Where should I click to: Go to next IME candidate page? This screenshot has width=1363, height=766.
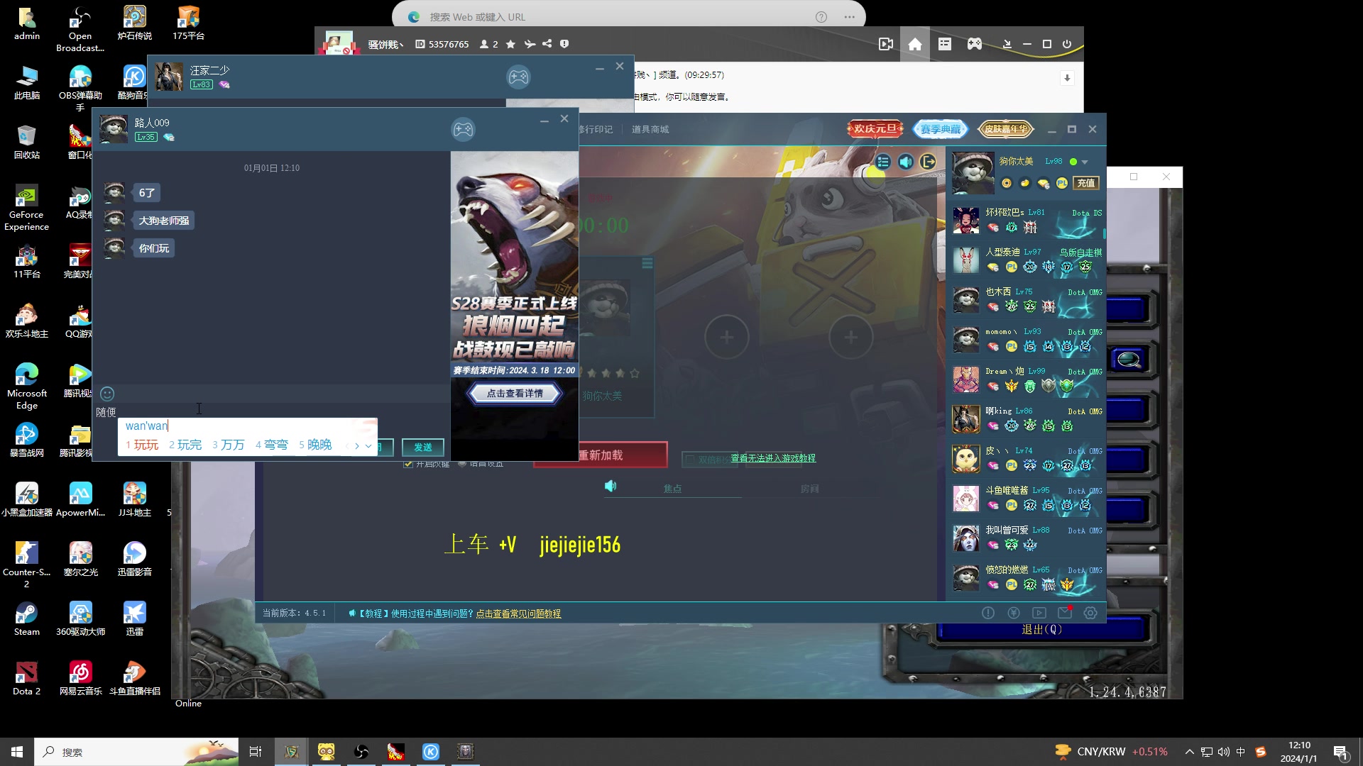pyautogui.click(x=357, y=446)
